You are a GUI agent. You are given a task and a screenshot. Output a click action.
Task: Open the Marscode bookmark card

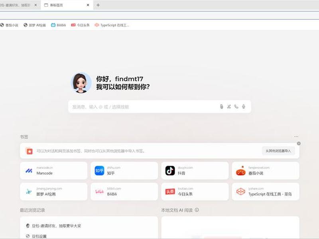(x=54, y=170)
